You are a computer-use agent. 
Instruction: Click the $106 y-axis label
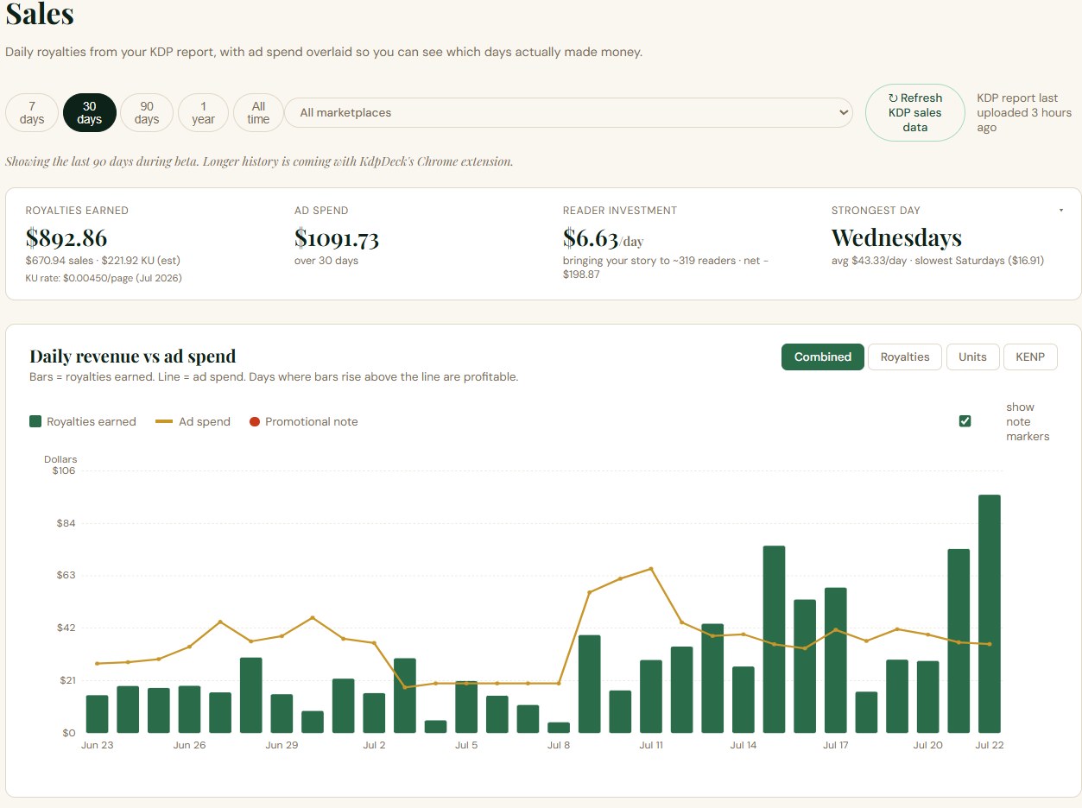point(64,470)
